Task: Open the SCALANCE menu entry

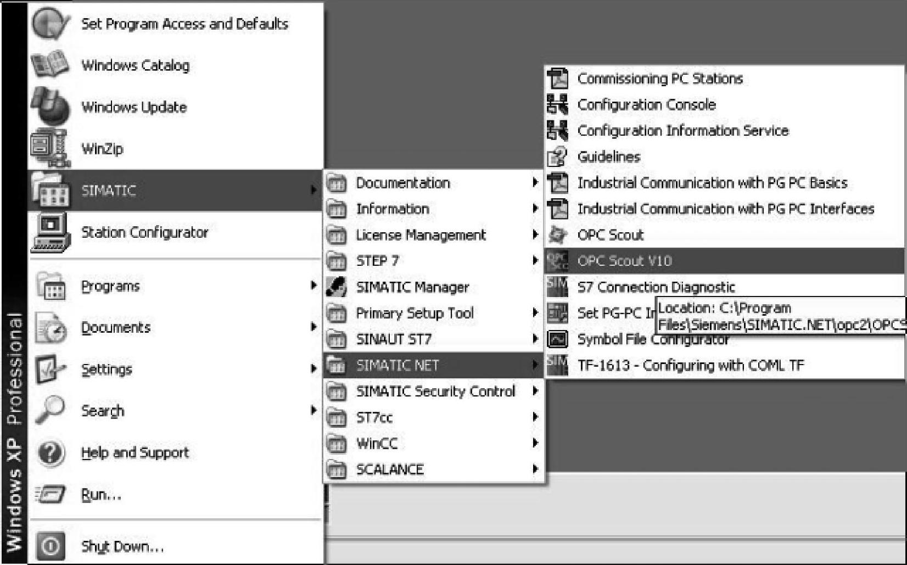Action: [x=433, y=469]
